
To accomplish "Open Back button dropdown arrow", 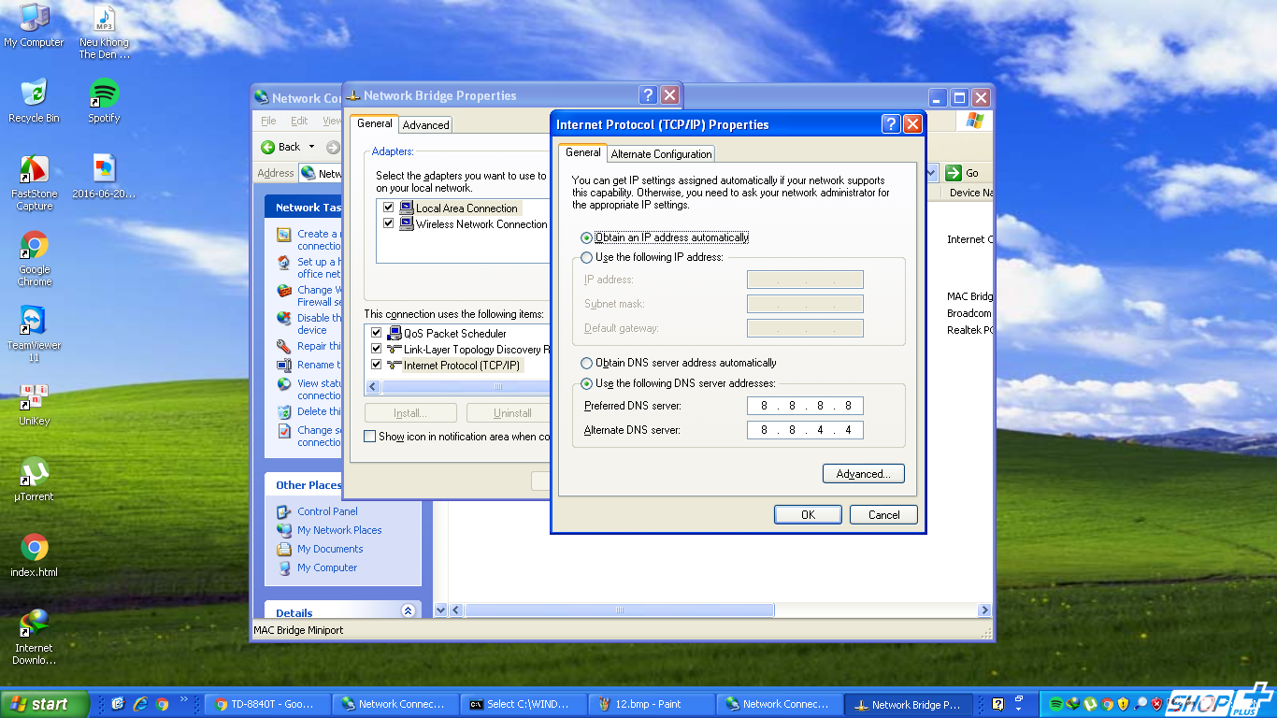I will [x=312, y=147].
